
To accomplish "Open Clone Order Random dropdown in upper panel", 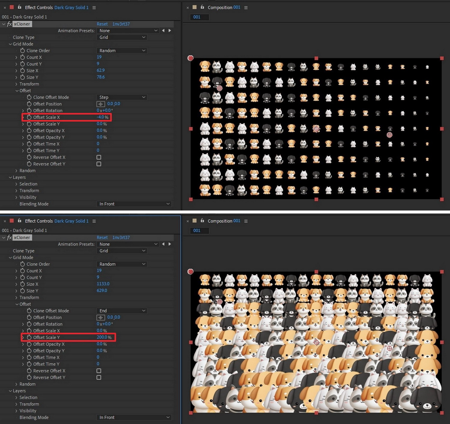I will coord(122,51).
